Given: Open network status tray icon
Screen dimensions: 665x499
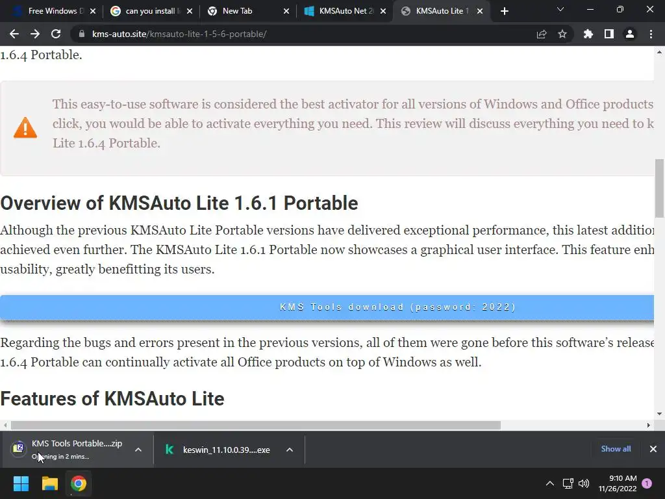Looking at the screenshot, I should (568, 483).
